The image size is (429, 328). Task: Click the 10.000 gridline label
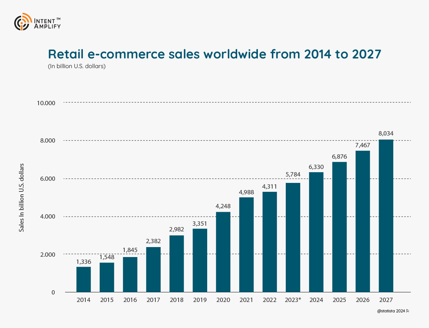click(46, 103)
